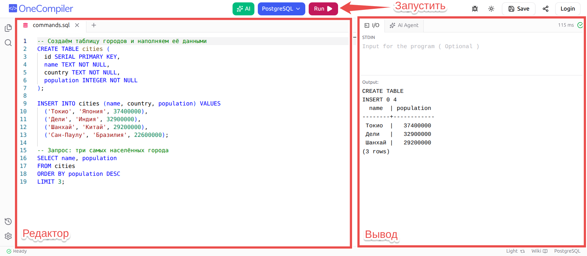
Task: Add a new file tab
Action: point(94,25)
